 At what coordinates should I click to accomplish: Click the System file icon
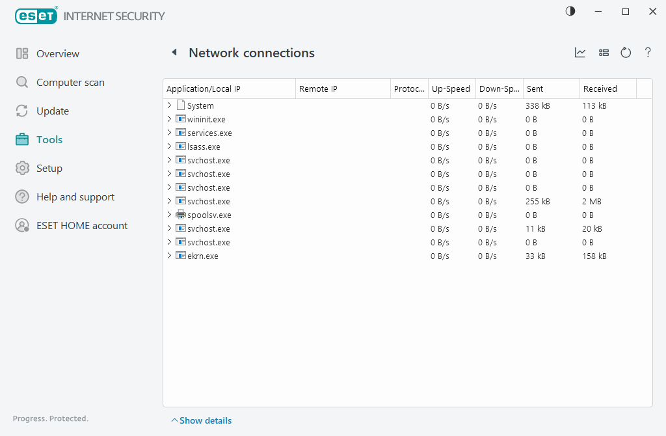(181, 105)
